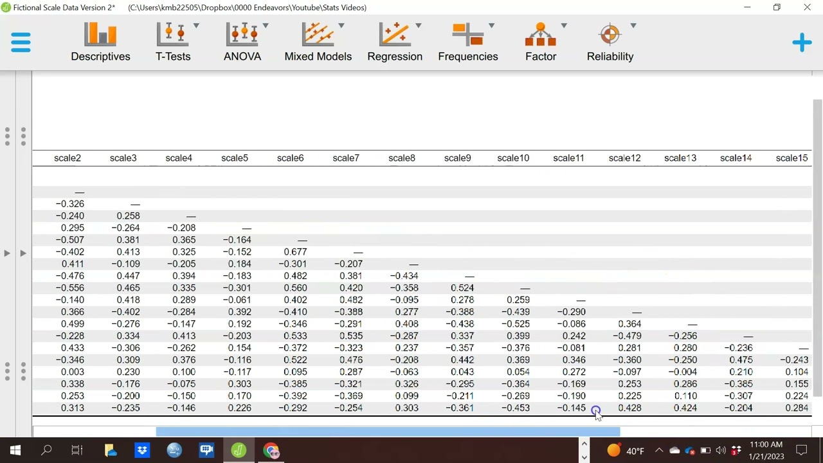Viewport: 823px width, 463px height.
Task: Click the cell value 0.677
Action: pos(295,252)
